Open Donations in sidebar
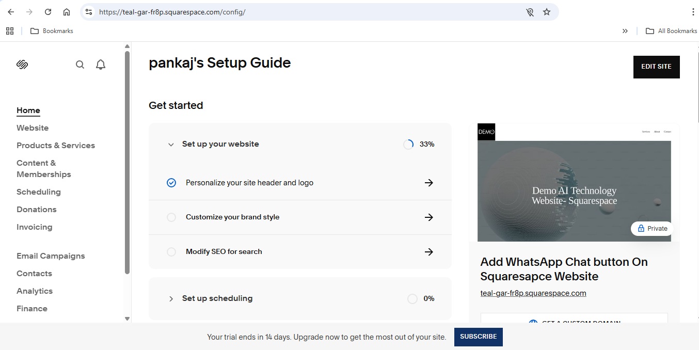Image resolution: width=699 pixels, height=350 pixels. [x=37, y=210]
